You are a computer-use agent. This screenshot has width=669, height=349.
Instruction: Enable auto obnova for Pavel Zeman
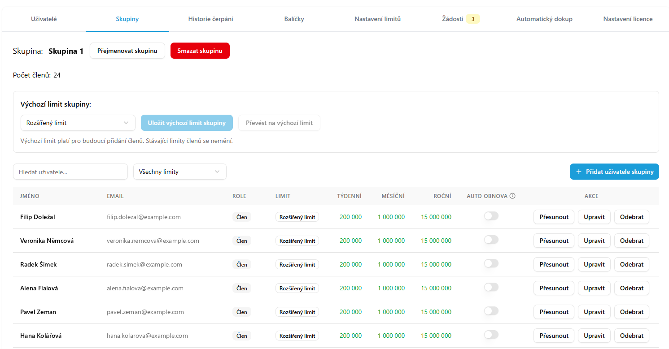click(x=491, y=311)
